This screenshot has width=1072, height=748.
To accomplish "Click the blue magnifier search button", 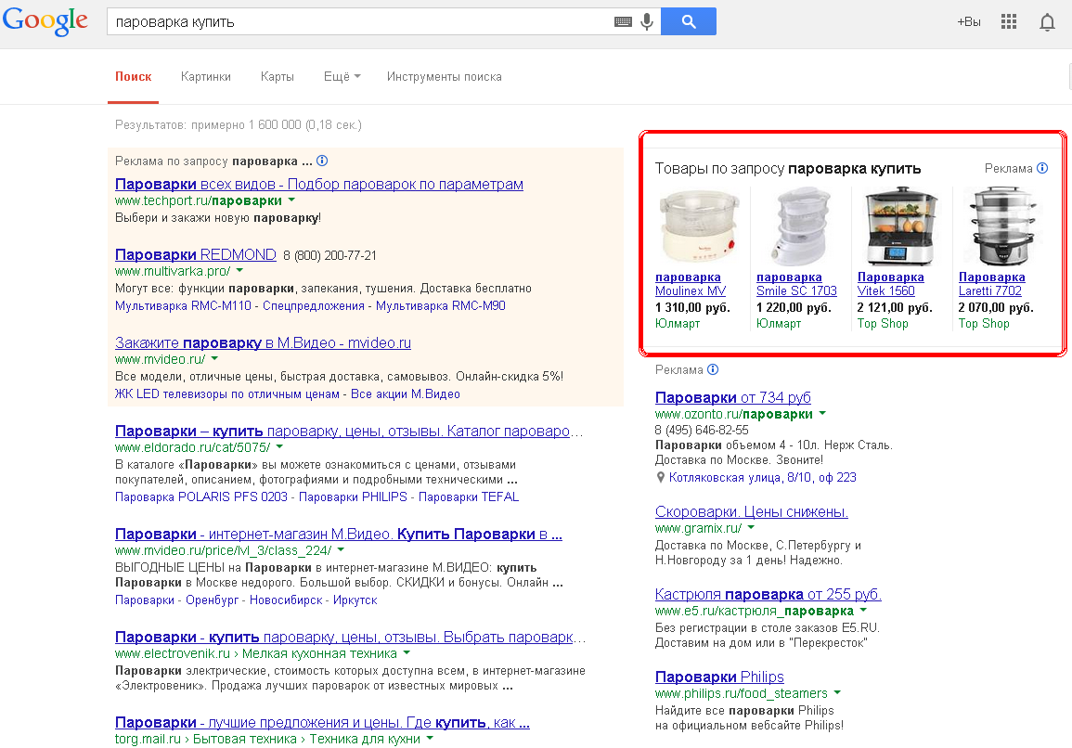I will pyautogui.click(x=689, y=21).
